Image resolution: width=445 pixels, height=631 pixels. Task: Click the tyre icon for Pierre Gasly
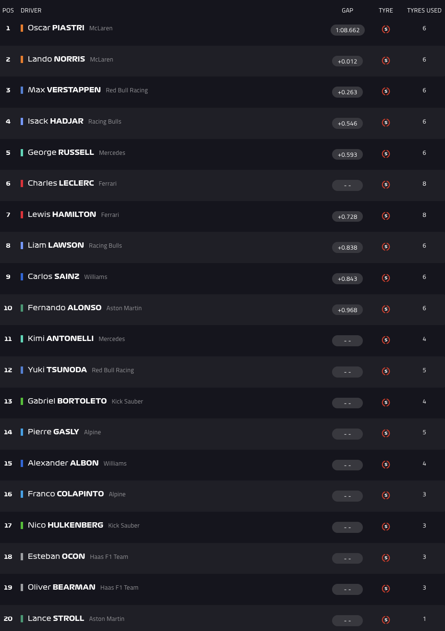tap(385, 433)
